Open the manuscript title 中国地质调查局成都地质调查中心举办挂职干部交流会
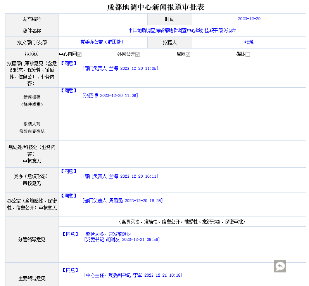Image resolution: width=309 pixels, height=286 pixels. click(182, 30)
